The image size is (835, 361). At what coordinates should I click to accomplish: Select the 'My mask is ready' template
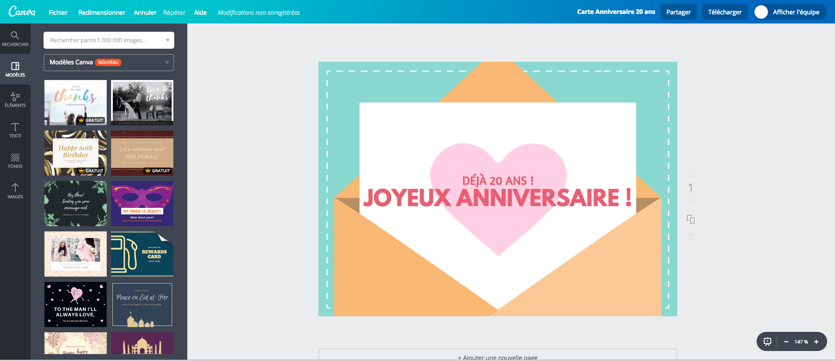(142, 204)
